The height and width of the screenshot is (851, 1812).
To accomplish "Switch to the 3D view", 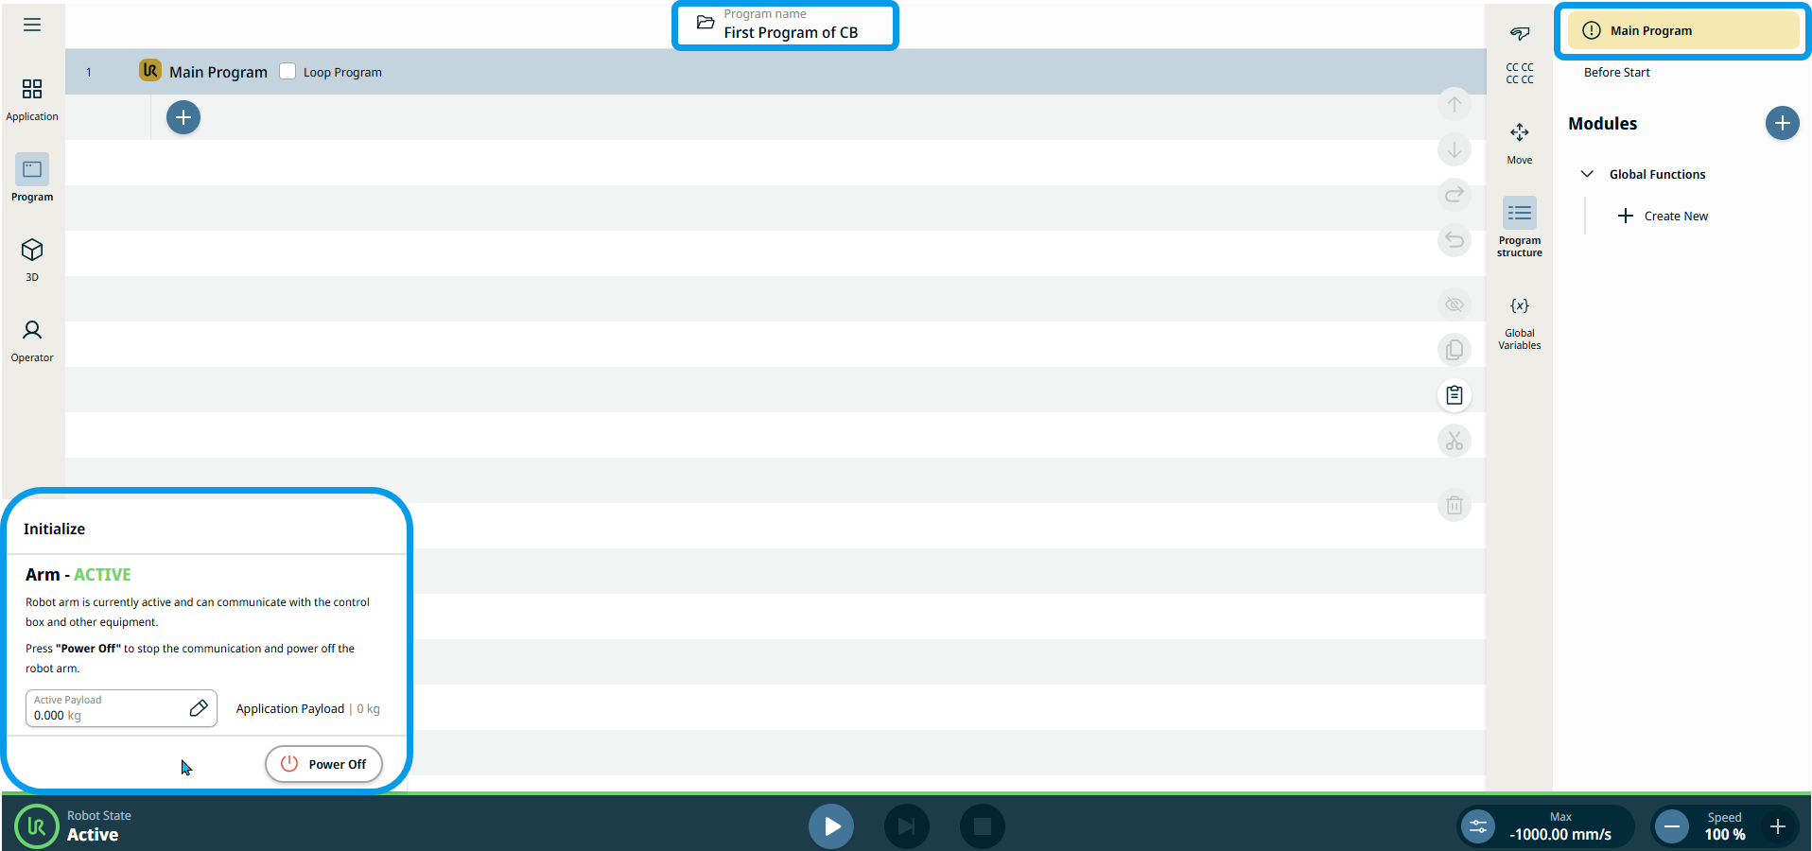I will click(x=32, y=259).
